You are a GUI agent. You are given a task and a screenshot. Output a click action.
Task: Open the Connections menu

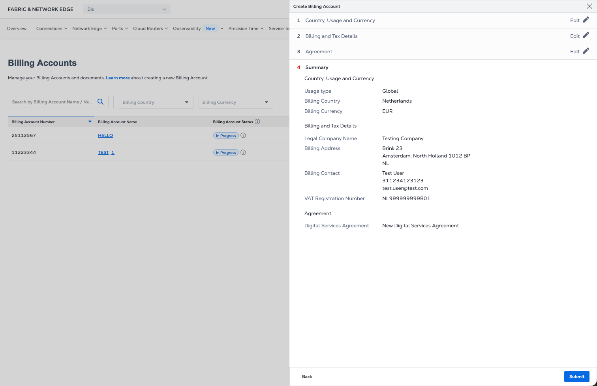click(x=51, y=28)
